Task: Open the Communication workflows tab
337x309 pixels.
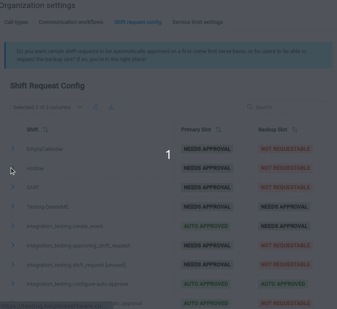Action: pyautogui.click(x=71, y=22)
